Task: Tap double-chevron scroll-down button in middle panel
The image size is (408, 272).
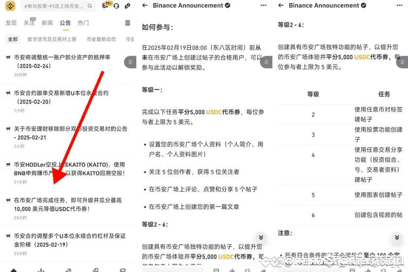Action: (261, 237)
